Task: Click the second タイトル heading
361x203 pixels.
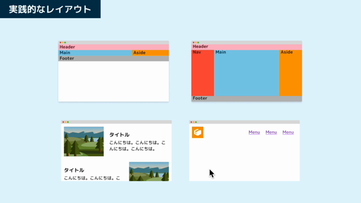Action: tap(74, 170)
